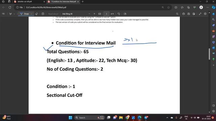Screen dimensions: 216x121
Task: Click the scroll up arrow
Action: 209,13
